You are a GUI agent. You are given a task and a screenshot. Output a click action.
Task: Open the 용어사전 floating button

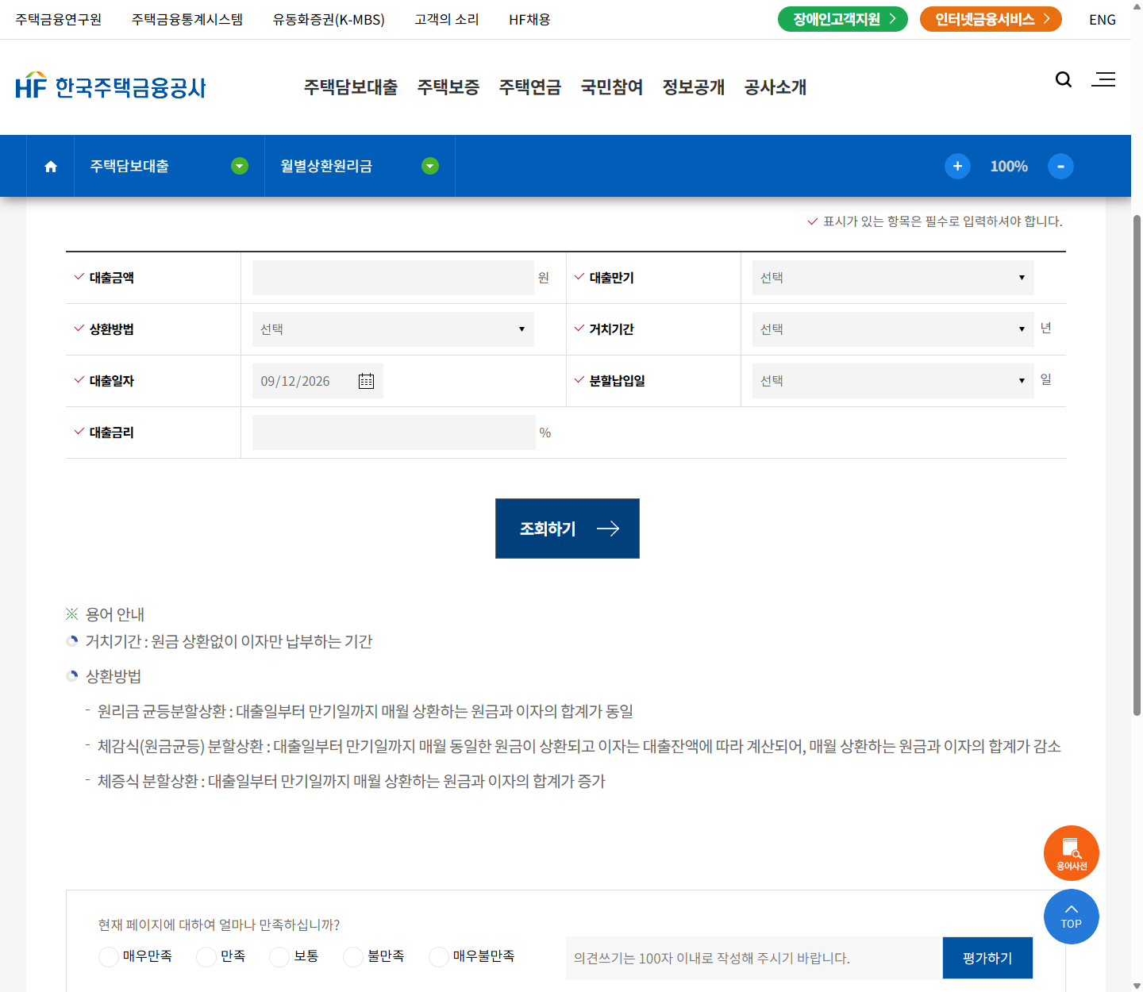1072,853
